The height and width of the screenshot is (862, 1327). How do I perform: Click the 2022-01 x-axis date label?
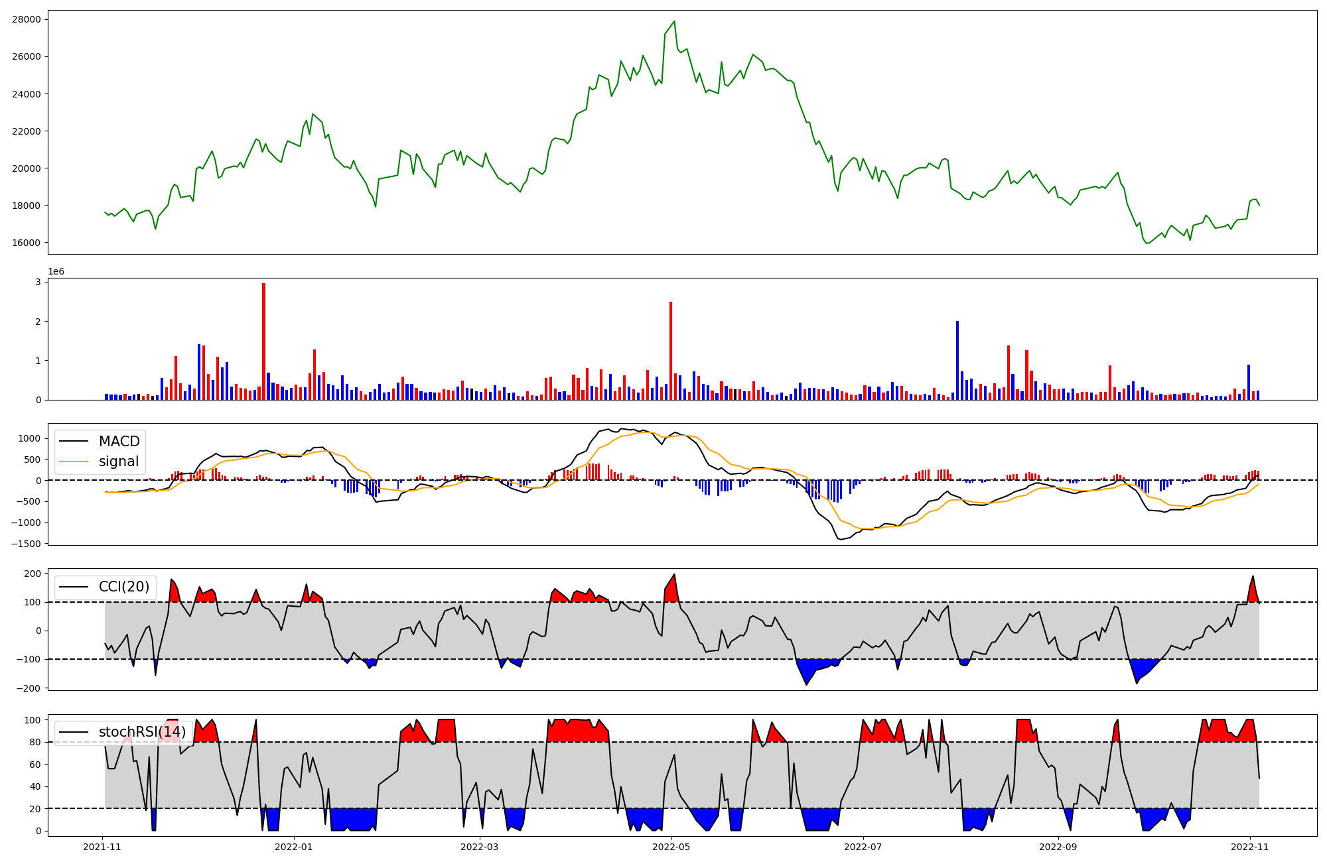click(294, 847)
